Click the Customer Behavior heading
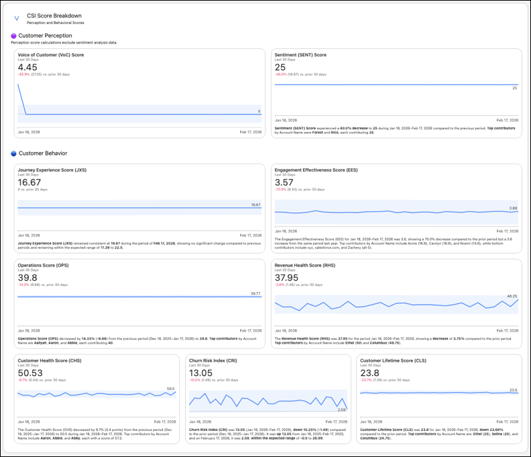 point(43,153)
